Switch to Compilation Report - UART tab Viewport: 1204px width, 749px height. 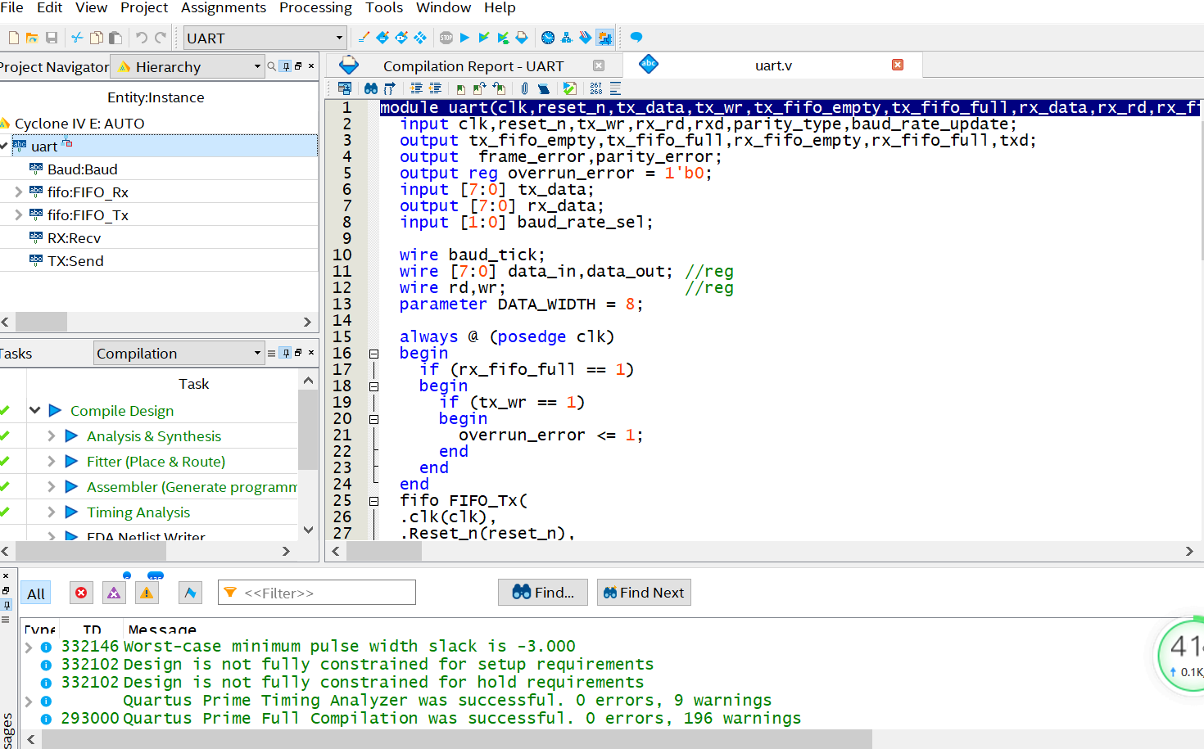pos(473,66)
